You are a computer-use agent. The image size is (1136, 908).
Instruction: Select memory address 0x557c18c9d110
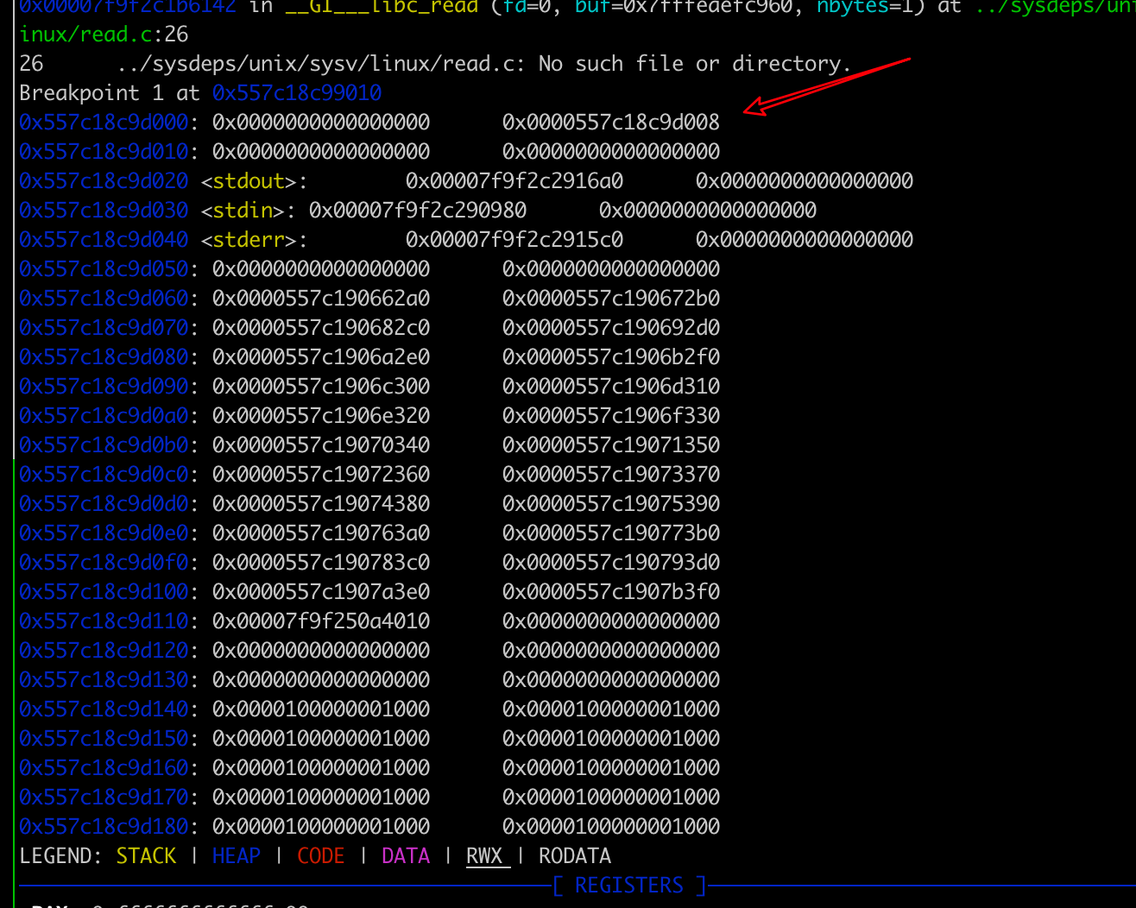[104, 621]
